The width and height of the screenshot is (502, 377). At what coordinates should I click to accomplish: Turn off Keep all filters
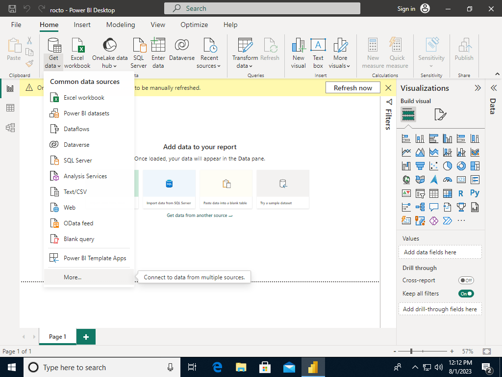(x=466, y=293)
